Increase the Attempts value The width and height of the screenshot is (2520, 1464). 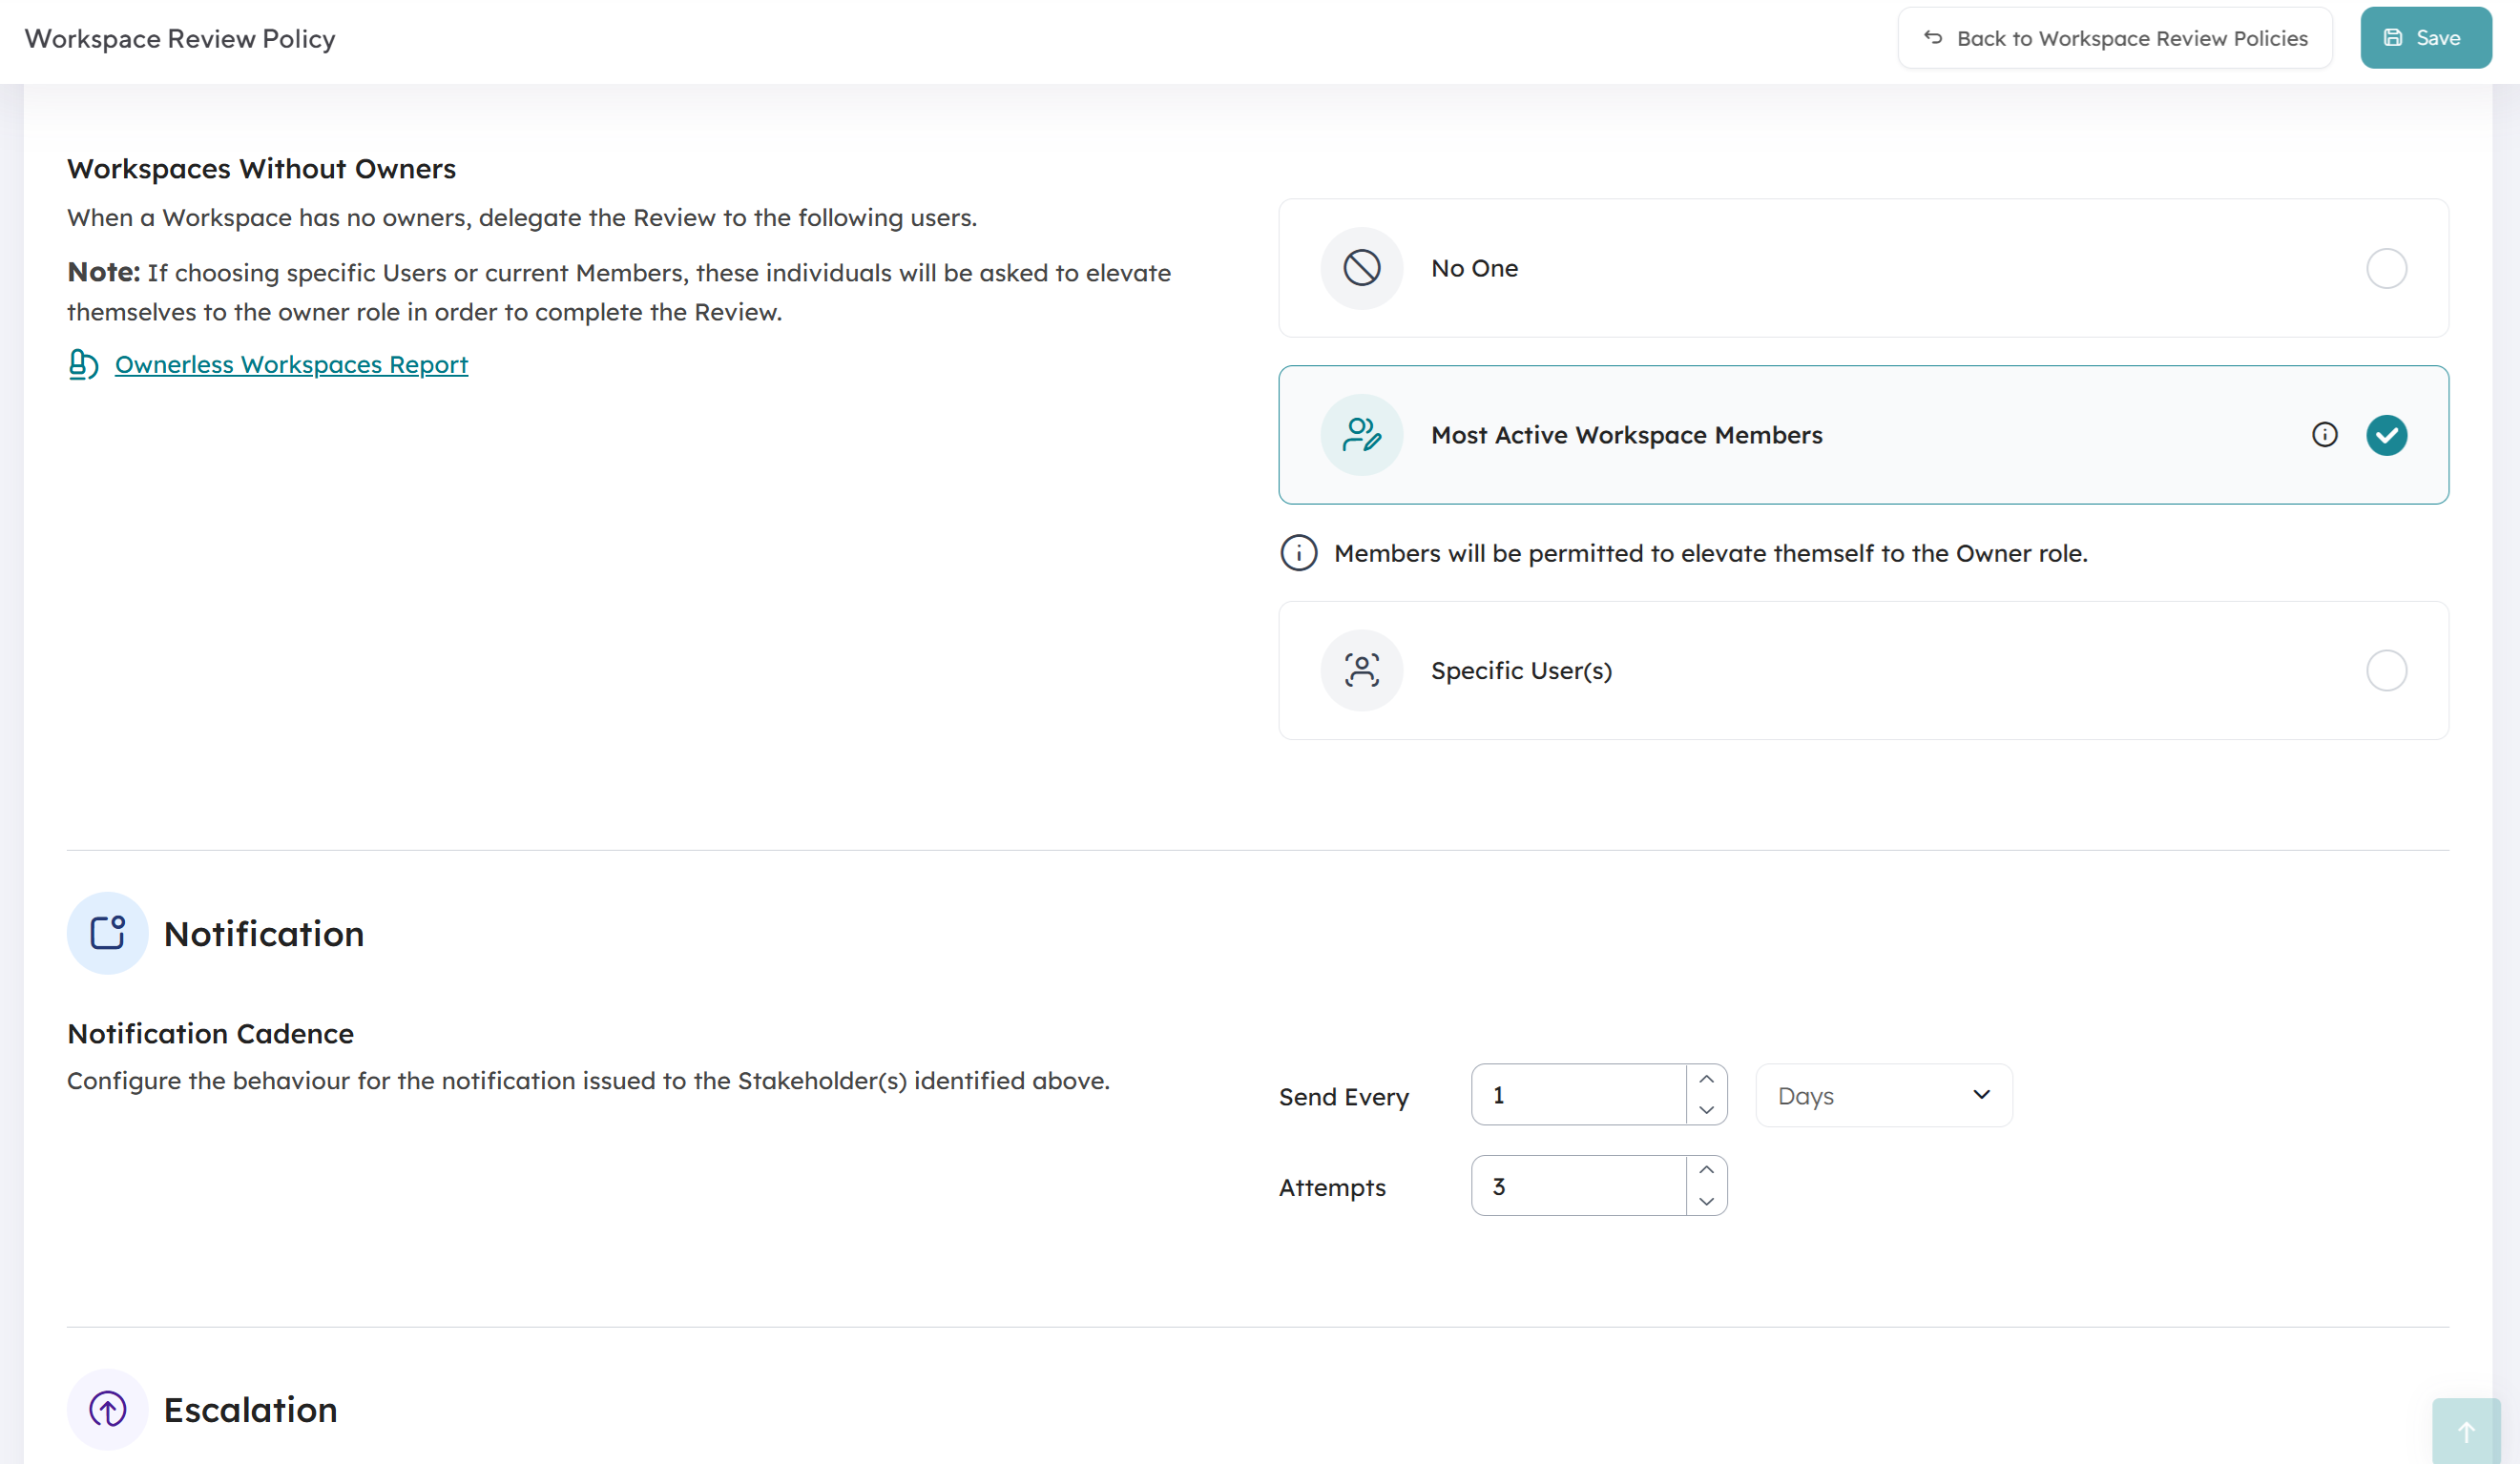coord(1706,1170)
